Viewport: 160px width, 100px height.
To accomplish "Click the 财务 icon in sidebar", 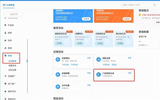I will [5, 40].
